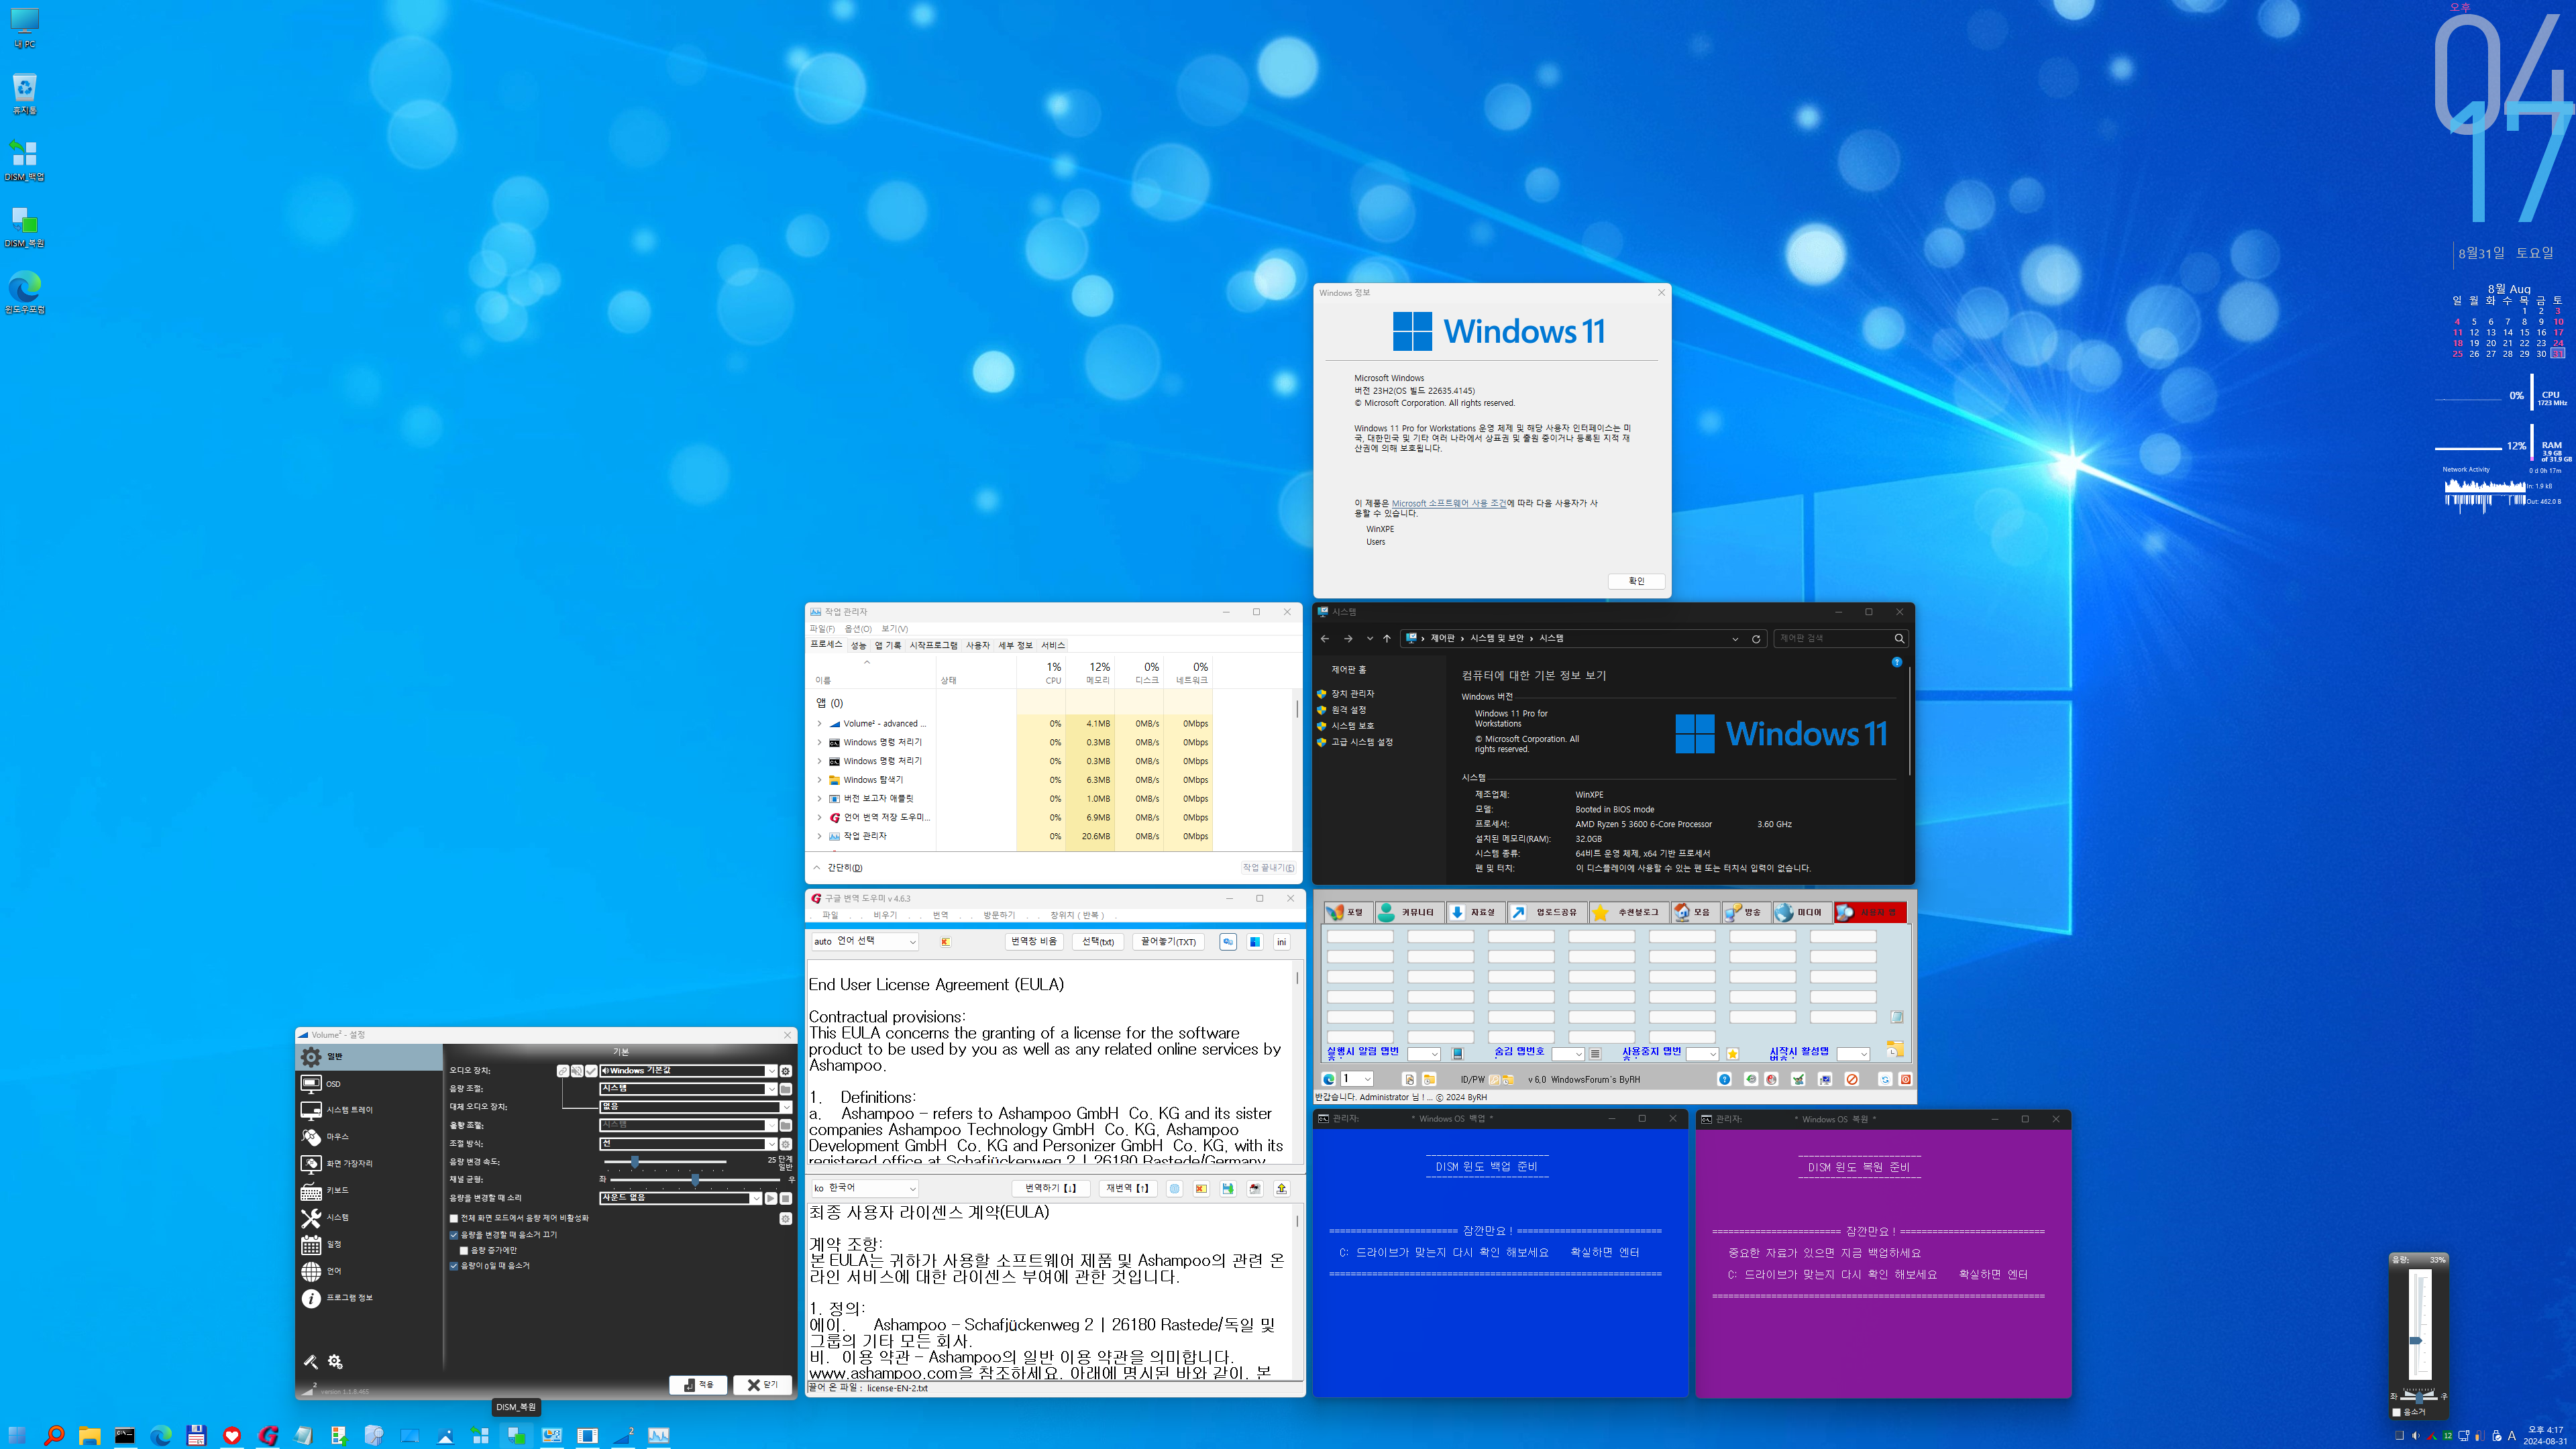The width and height of the screenshot is (2576, 1449).
Task: Open DISM_백업 desktop shortcut
Action: (24, 162)
